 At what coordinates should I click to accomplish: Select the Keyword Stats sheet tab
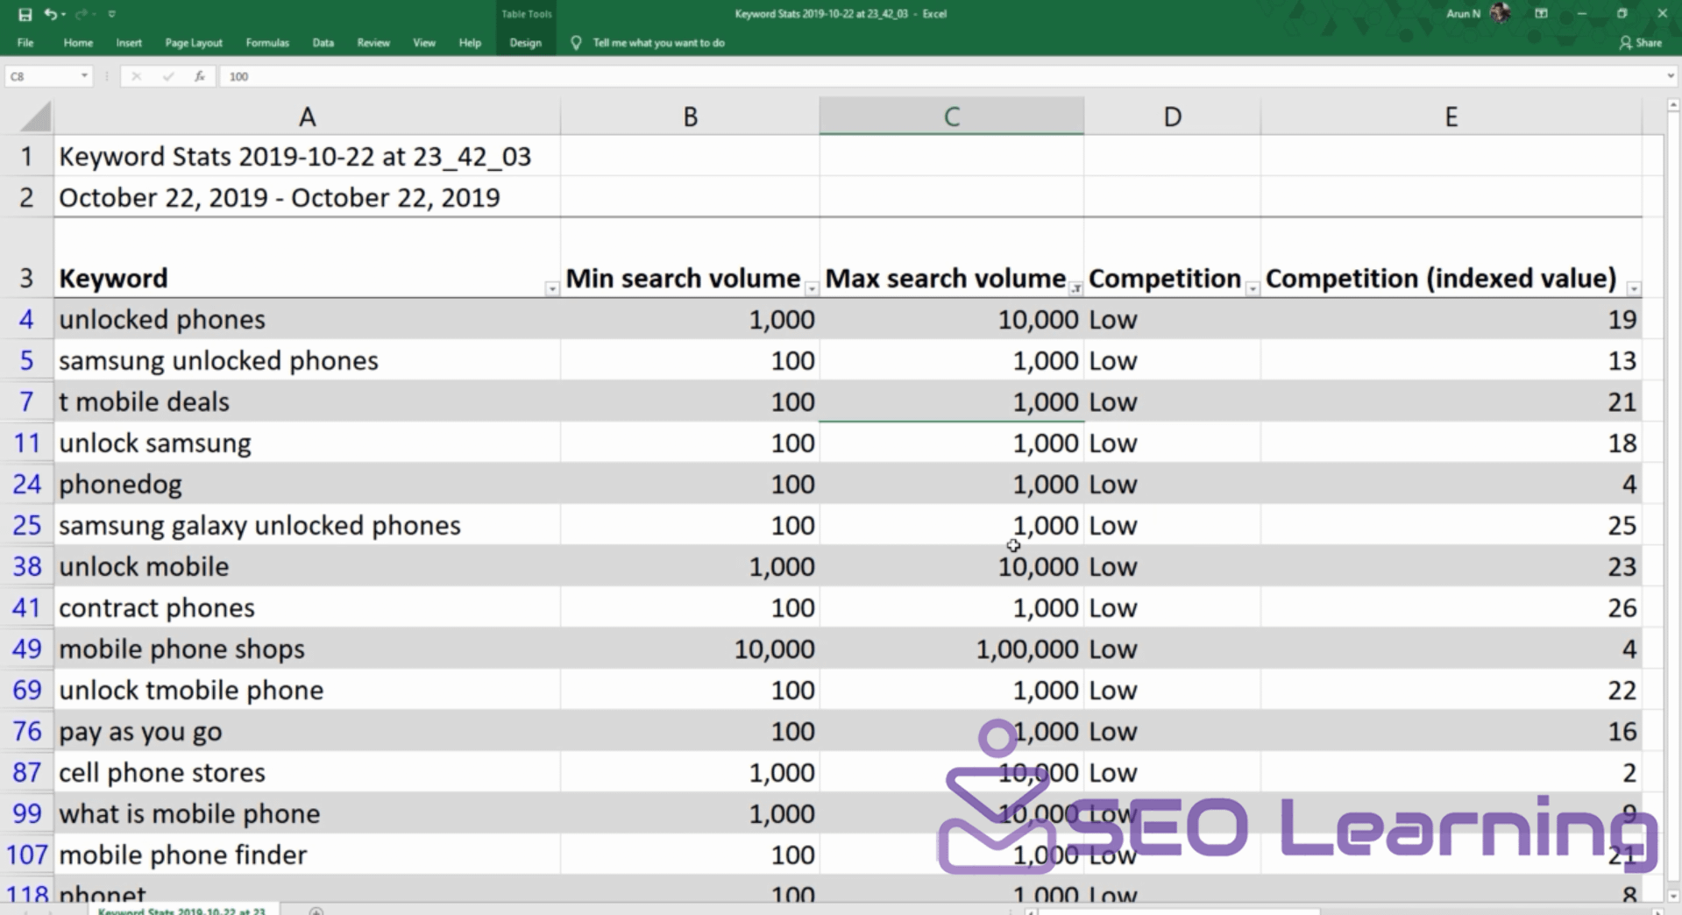182,911
